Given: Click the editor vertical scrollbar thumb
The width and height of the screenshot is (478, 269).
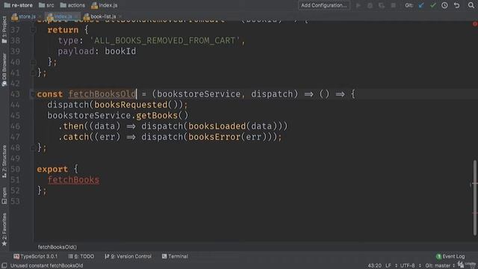Looking at the screenshot, I should point(475,197).
